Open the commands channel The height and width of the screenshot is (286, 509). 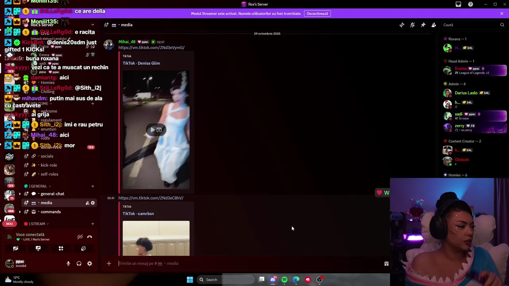[51, 212]
